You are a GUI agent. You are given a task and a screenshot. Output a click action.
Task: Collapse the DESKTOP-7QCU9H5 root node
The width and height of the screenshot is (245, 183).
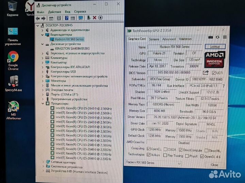[x=38, y=25]
